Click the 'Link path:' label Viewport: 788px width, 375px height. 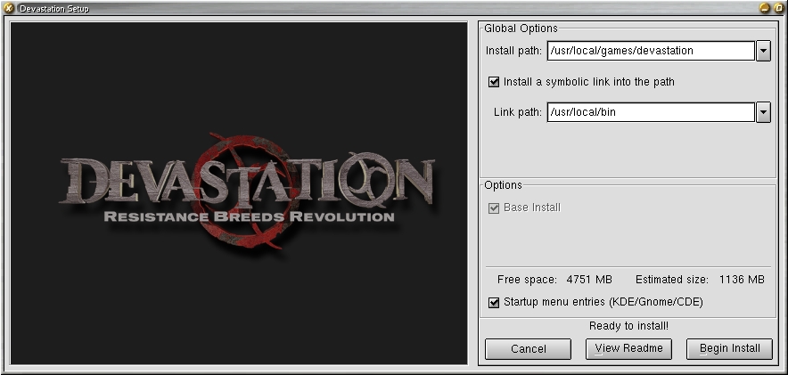(x=518, y=112)
